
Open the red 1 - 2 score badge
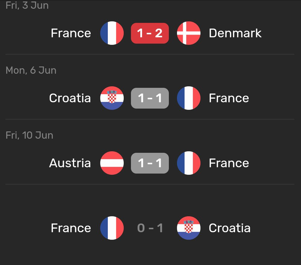click(x=150, y=33)
